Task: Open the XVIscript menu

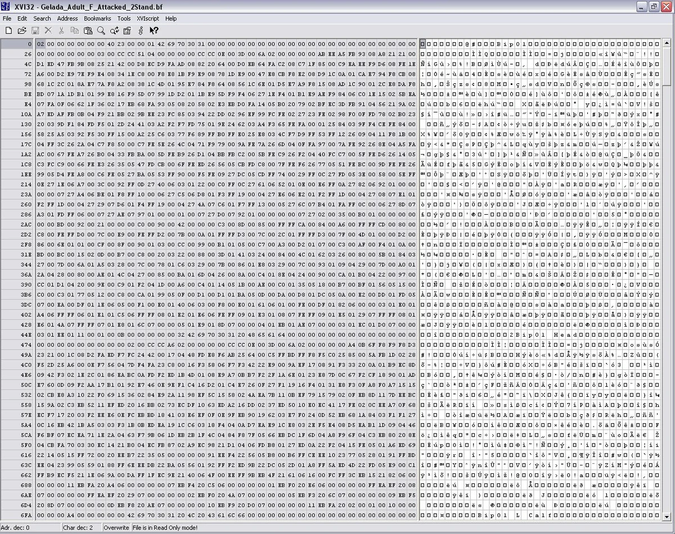Action: (x=147, y=19)
